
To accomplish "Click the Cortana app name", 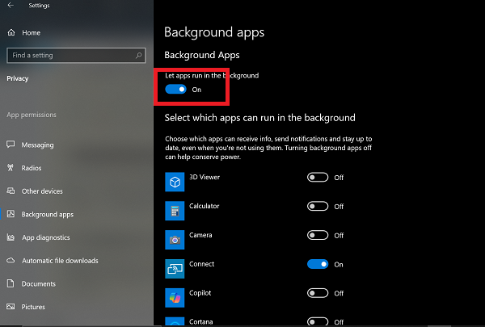I will [201, 321].
